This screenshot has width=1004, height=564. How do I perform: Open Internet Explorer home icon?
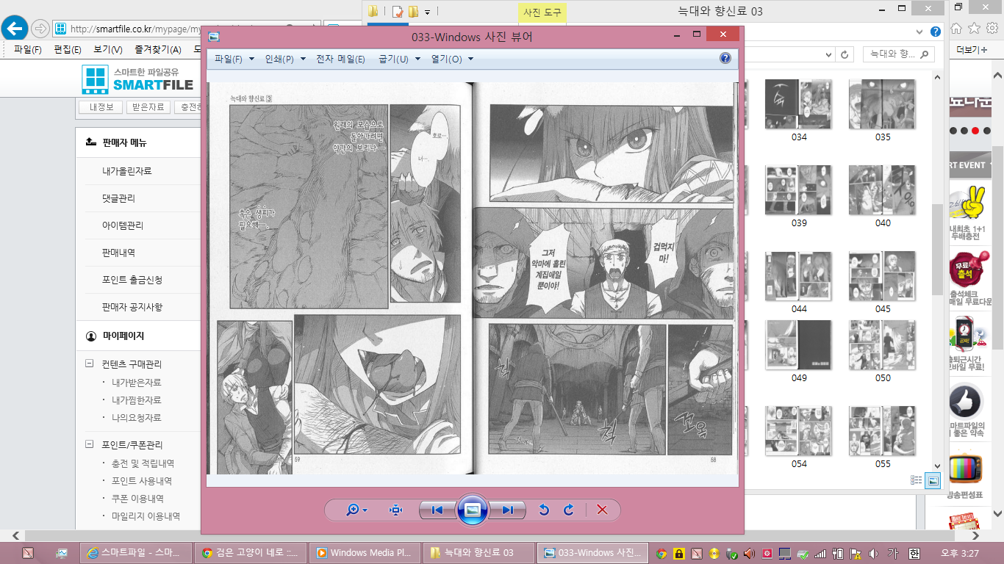click(956, 29)
